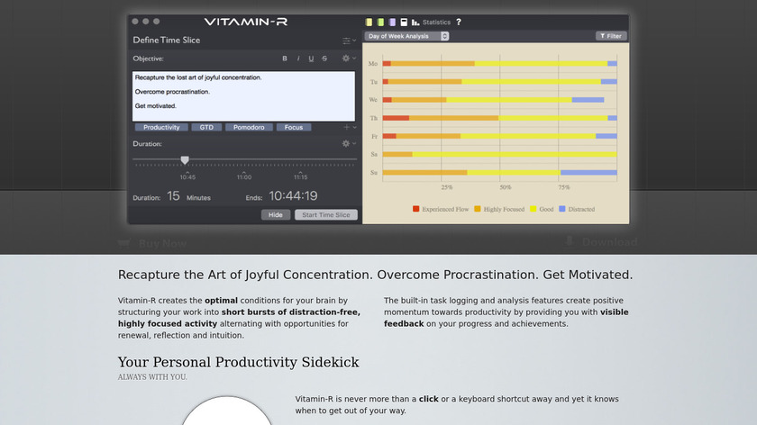The height and width of the screenshot is (425, 757).
Task: Click the Statistics label in the toolbar
Action: pos(436,23)
